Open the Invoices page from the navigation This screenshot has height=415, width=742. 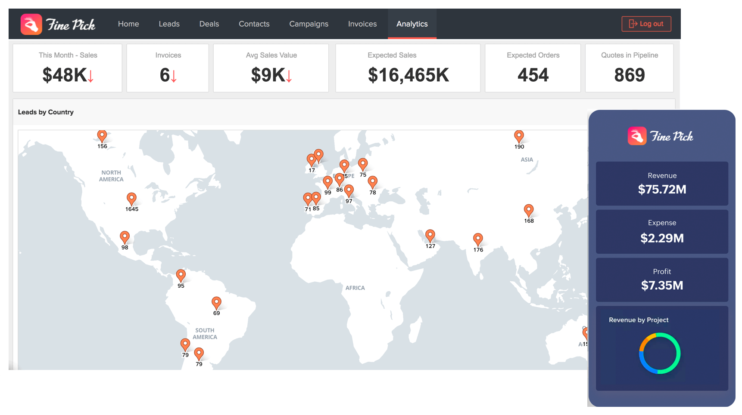click(362, 24)
